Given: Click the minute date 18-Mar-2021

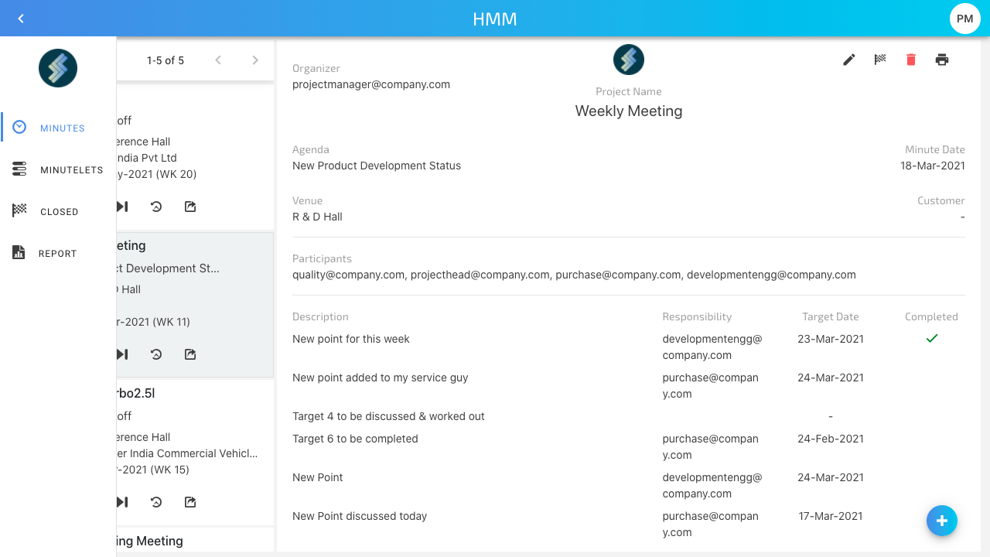Looking at the screenshot, I should pyautogui.click(x=933, y=166).
